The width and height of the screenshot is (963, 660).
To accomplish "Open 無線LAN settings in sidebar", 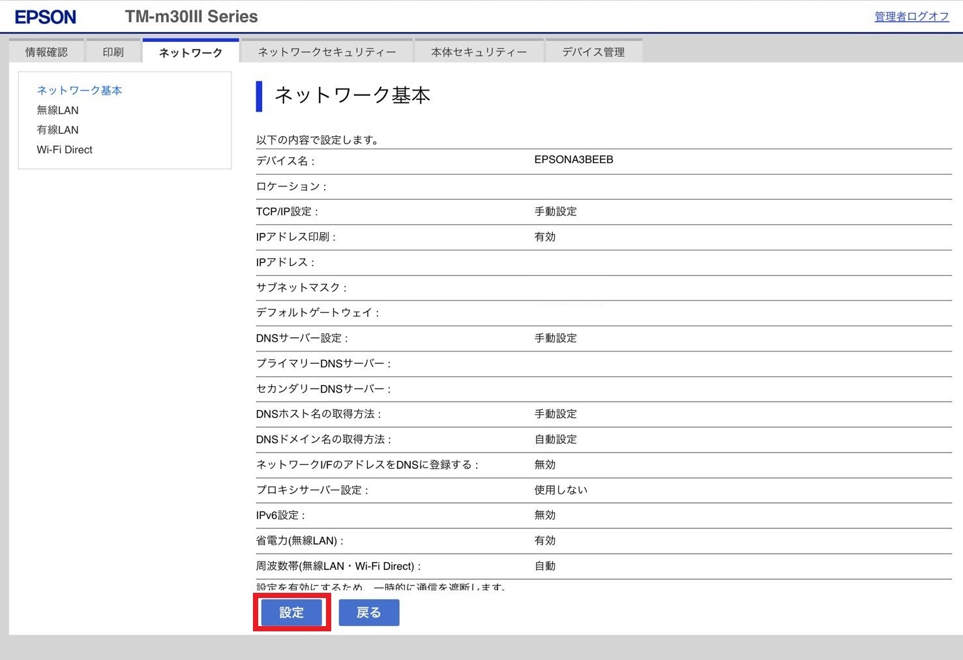I will [57, 110].
